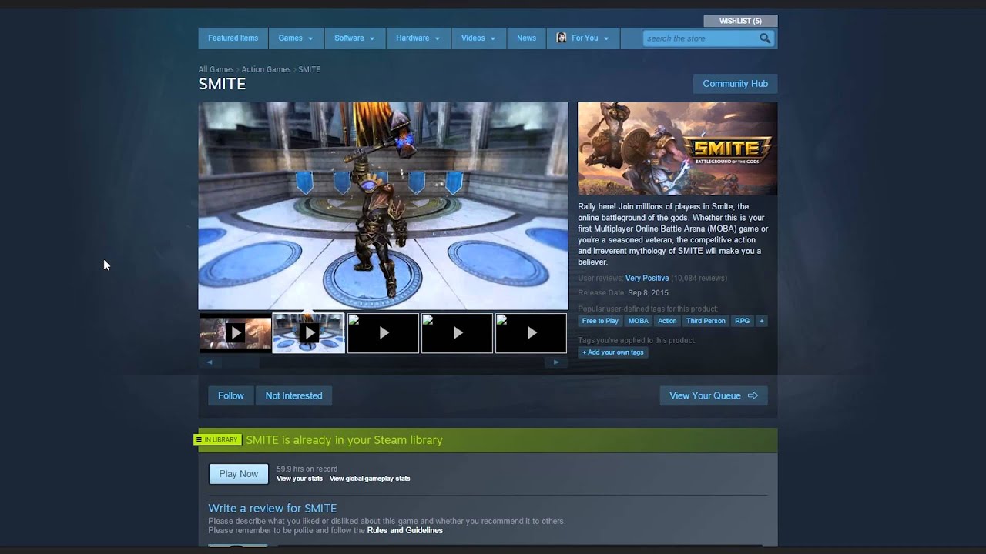
Task: Open the Featured Items tab
Action: [x=233, y=38]
